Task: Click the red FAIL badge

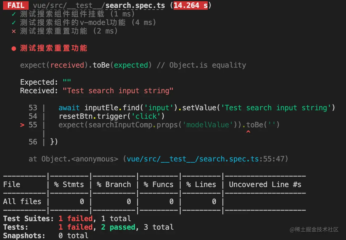Action: point(16,5)
